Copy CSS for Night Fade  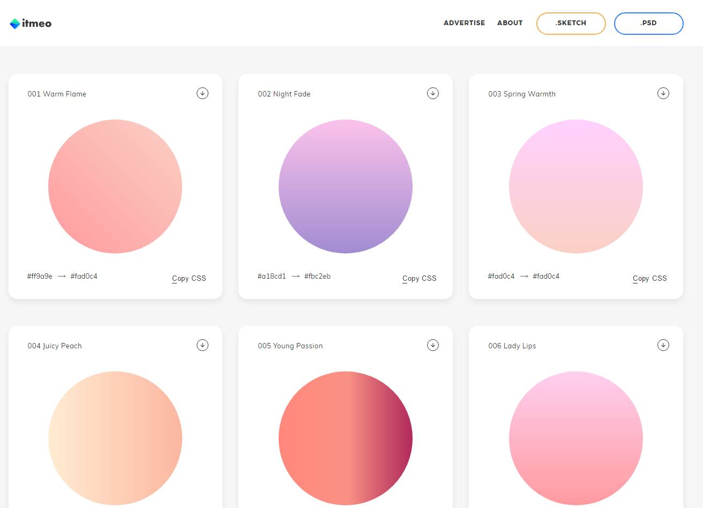coord(420,279)
